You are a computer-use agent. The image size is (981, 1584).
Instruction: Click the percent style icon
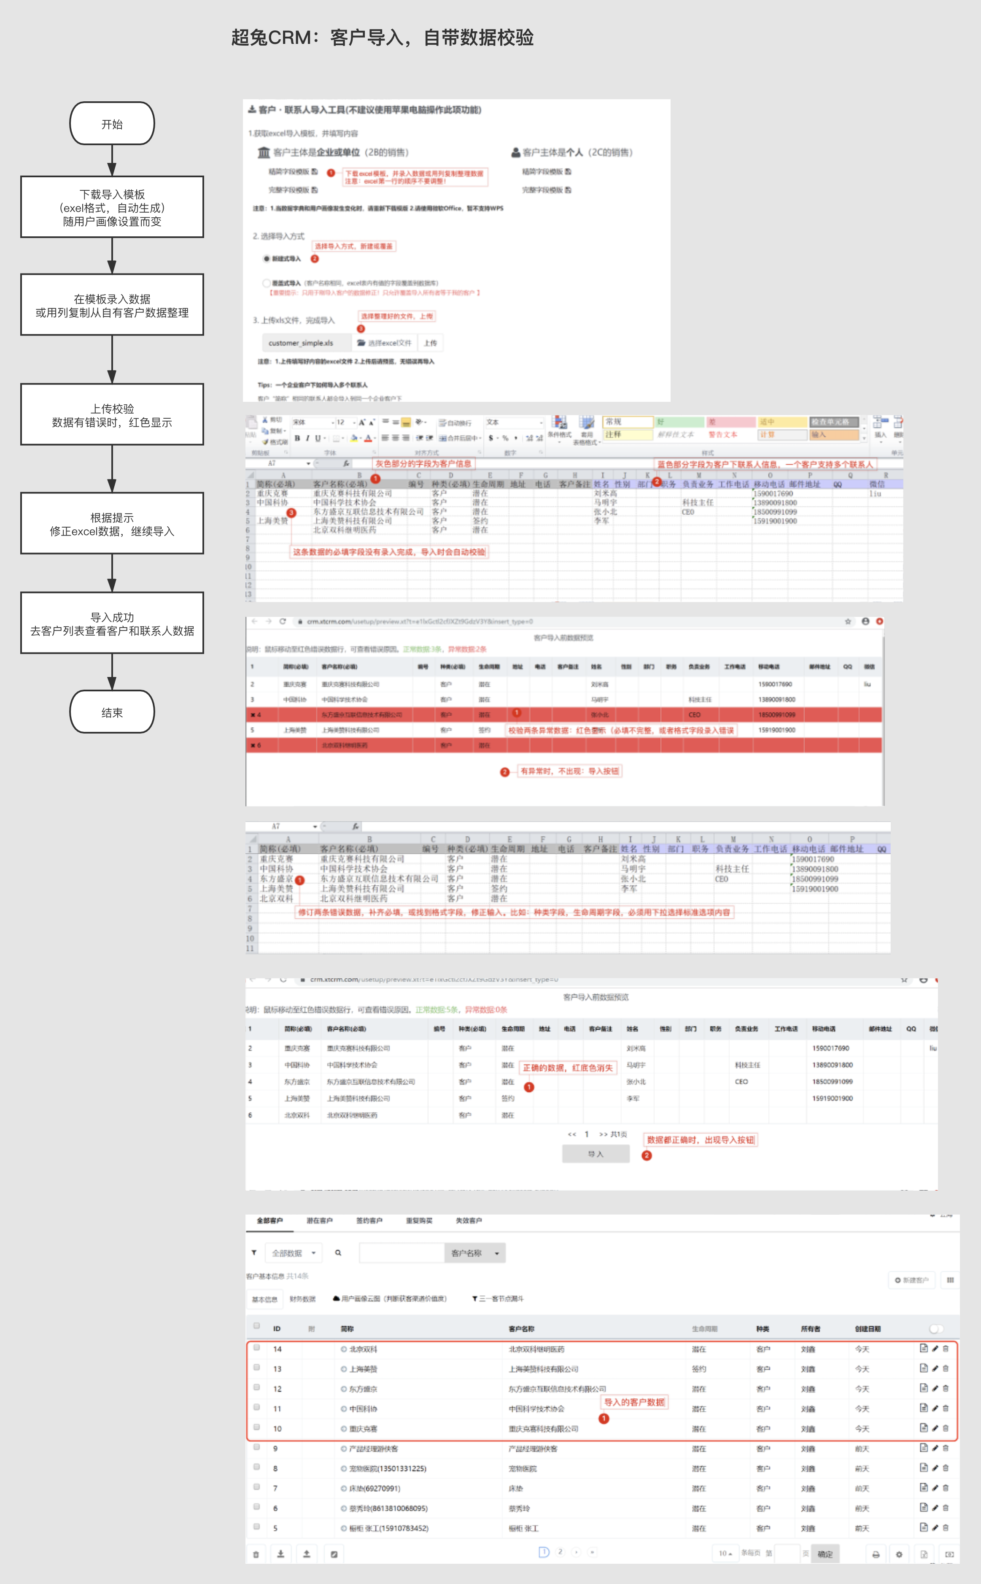(505, 438)
